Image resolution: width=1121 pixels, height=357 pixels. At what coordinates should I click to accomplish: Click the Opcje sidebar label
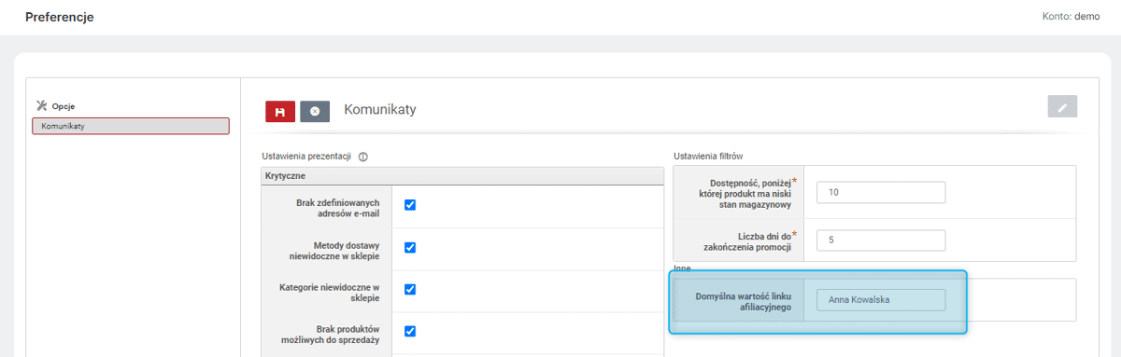coord(64,106)
